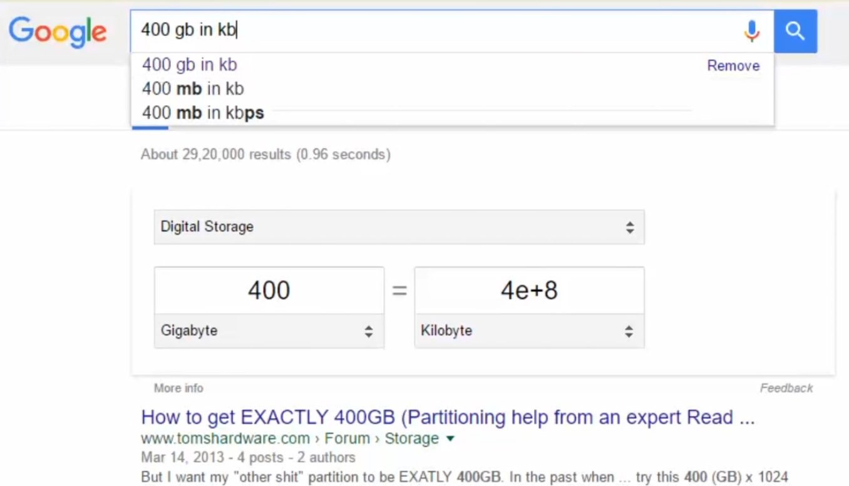Select the '400 mb in kb' suggestion
The width and height of the screenshot is (849, 486).
point(193,89)
